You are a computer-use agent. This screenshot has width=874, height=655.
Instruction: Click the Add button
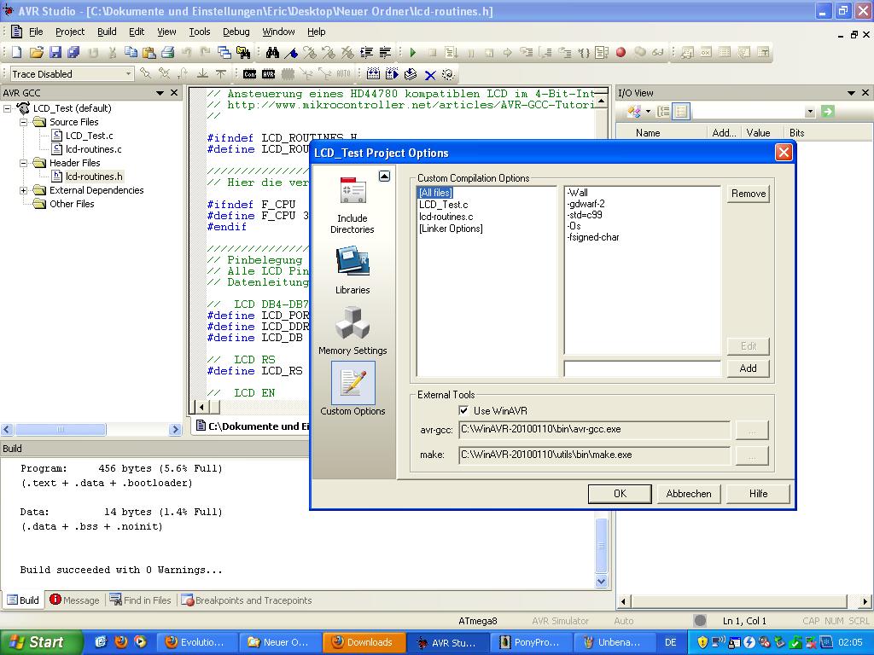pyautogui.click(x=748, y=368)
